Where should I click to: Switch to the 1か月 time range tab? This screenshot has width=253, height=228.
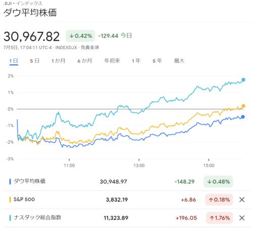tap(58, 61)
